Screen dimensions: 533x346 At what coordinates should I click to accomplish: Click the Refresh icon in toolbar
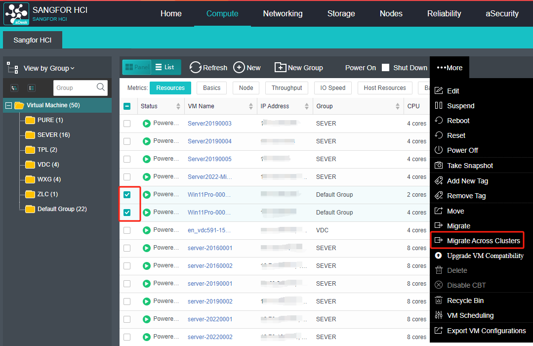196,68
